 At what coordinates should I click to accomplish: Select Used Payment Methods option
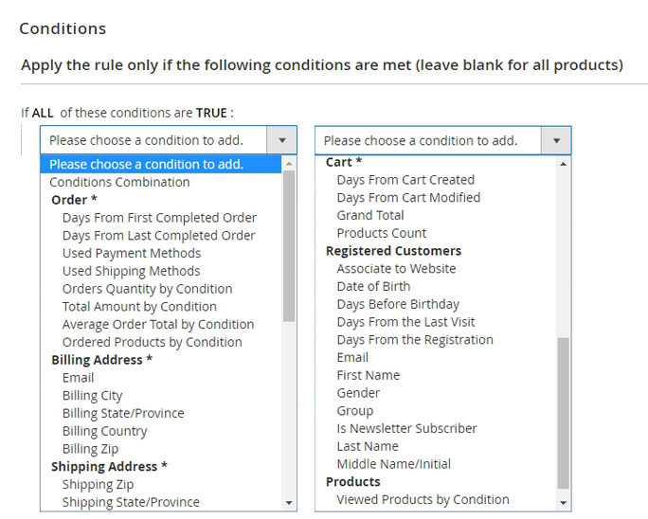tap(132, 253)
